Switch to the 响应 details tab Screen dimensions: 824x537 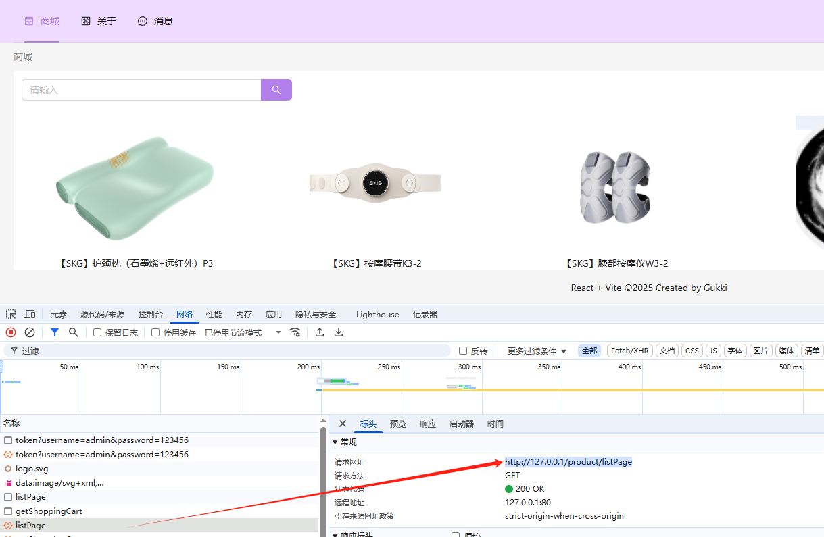(428, 424)
